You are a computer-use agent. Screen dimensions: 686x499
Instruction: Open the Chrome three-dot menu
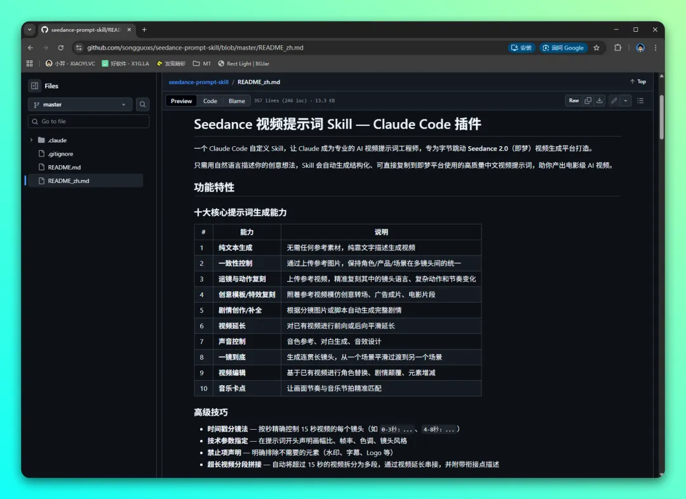pyautogui.click(x=656, y=48)
